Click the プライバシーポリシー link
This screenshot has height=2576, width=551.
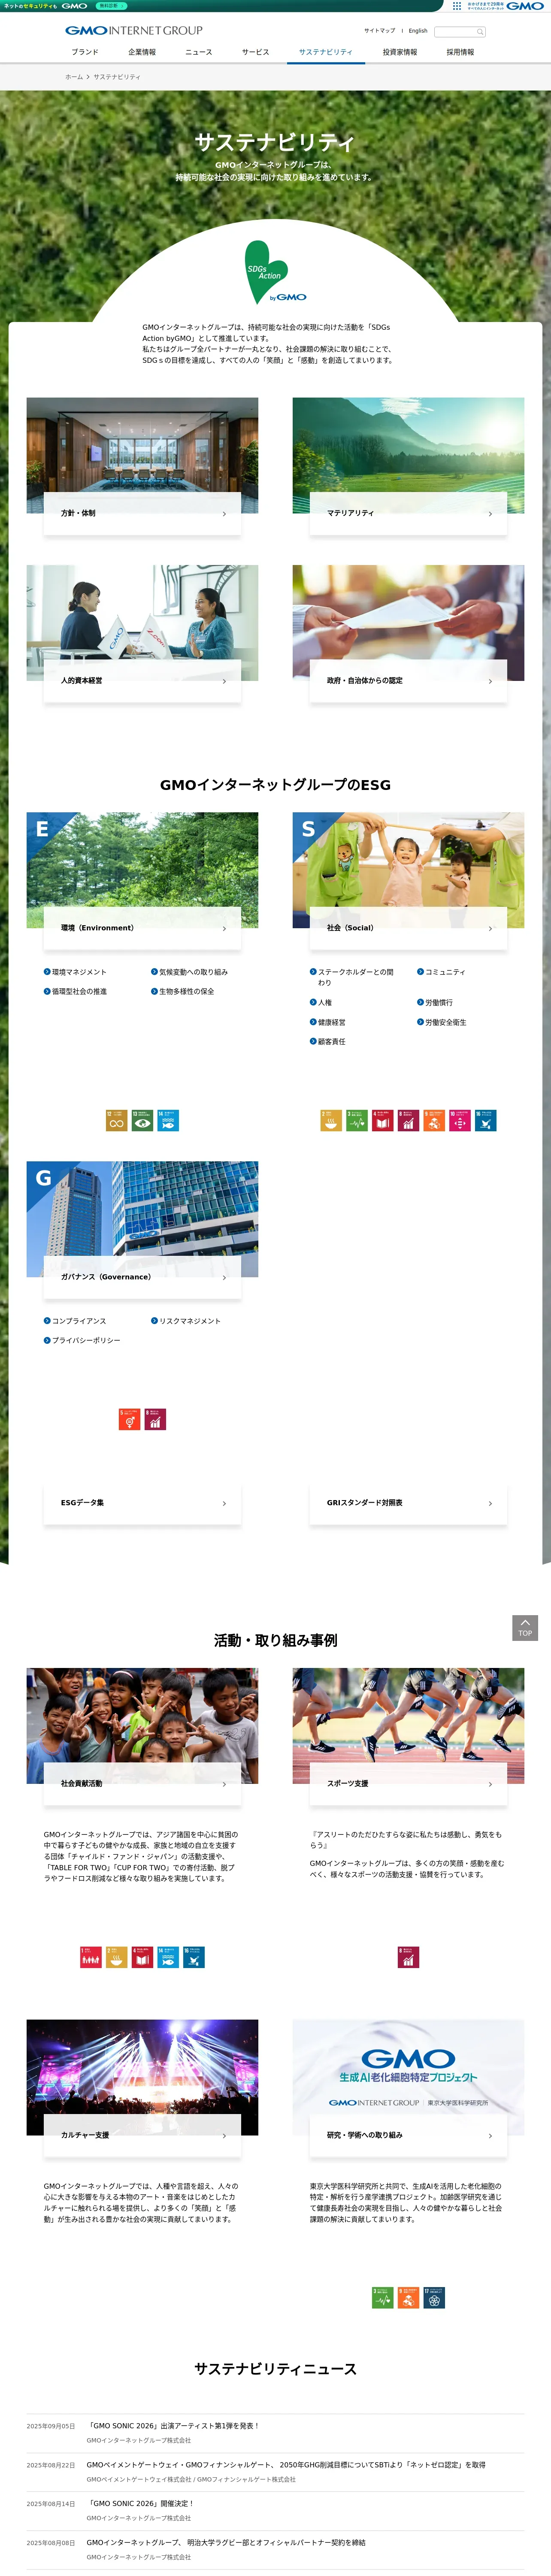[82, 1340]
